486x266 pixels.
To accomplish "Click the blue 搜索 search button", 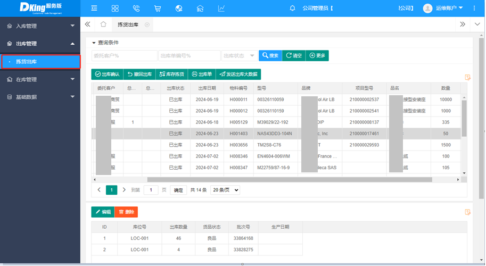I will pos(269,56).
